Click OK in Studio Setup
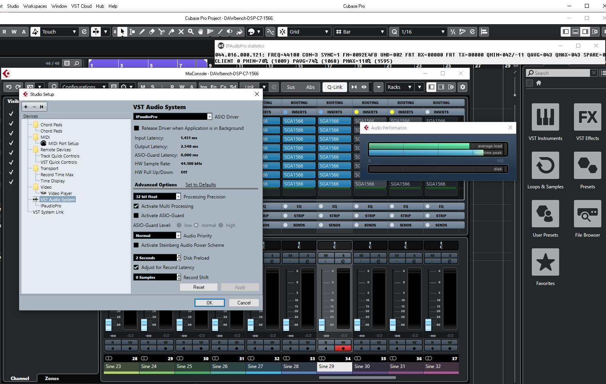Image resolution: width=606 pixels, height=384 pixels. point(210,303)
